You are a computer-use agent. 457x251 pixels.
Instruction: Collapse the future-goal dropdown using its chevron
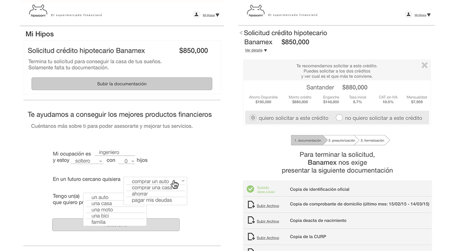(183, 181)
